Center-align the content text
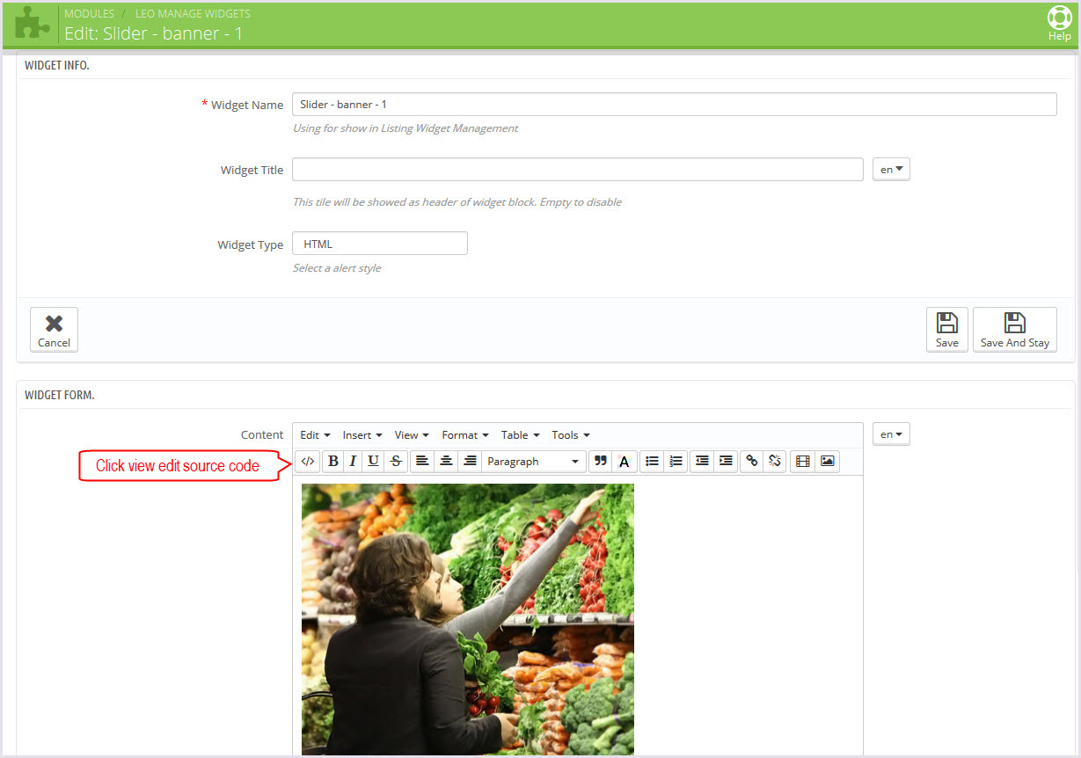 coord(446,461)
